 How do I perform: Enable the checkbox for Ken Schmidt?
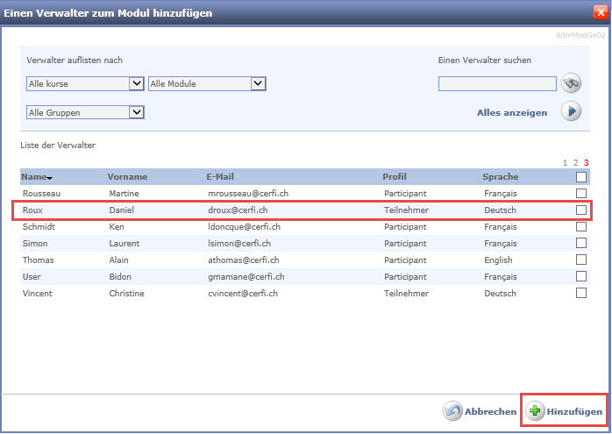pyautogui.click(x=581, y=227)
